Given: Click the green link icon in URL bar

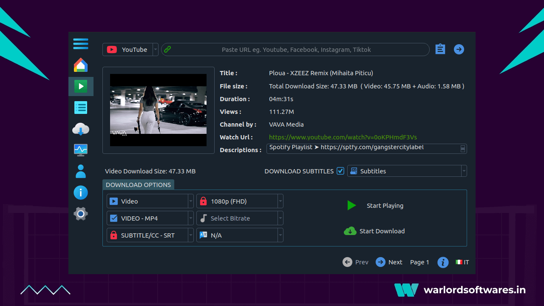Looking at the screenshot, I should [167, 49].
